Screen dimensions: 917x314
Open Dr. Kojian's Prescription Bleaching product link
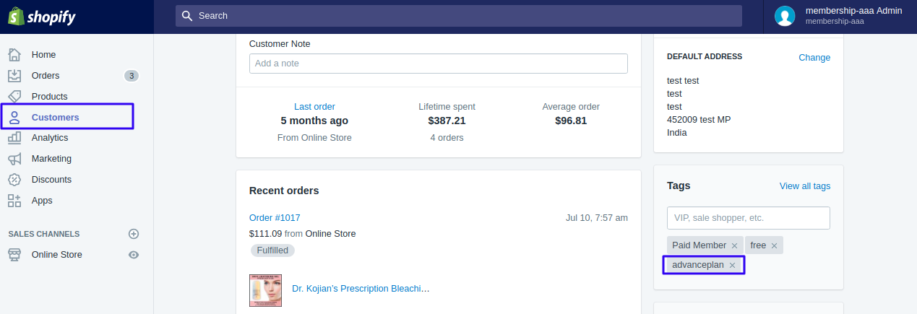coord(361,289)
